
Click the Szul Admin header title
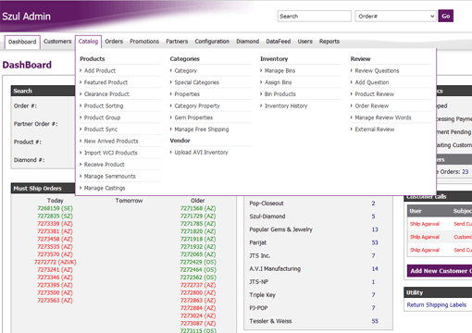point(26,17)
